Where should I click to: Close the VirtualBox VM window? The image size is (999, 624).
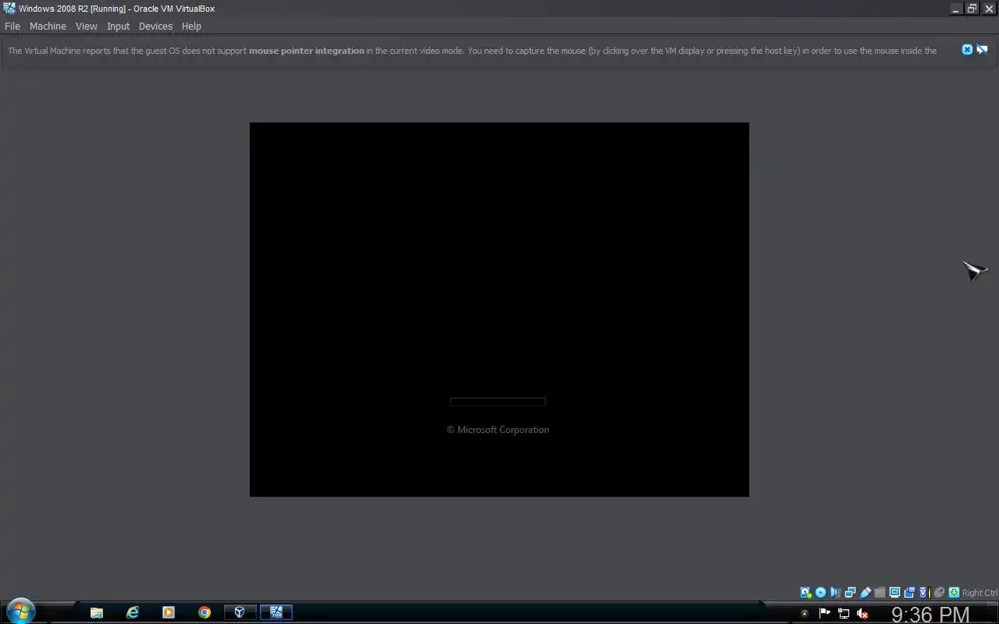click(989, 9)
